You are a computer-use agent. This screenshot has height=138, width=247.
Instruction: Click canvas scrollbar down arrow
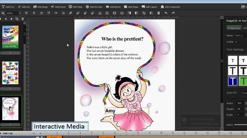click(x=222, y=129)
